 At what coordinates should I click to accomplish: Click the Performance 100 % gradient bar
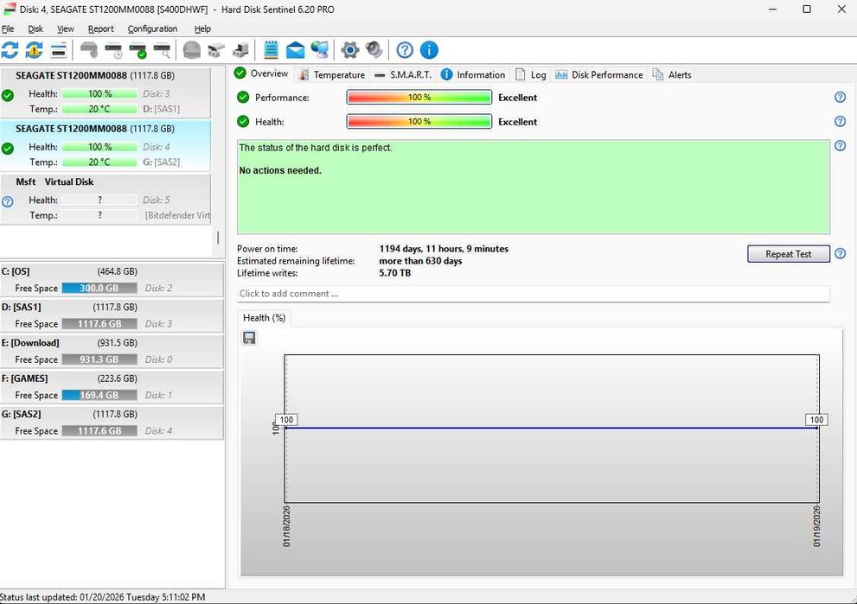click(x=419, y=97)
